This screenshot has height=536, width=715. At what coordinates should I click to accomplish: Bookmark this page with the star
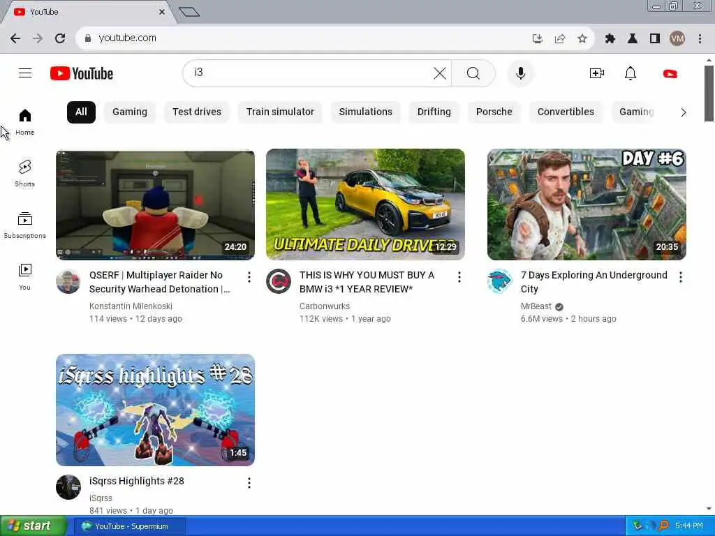[582, 39]
